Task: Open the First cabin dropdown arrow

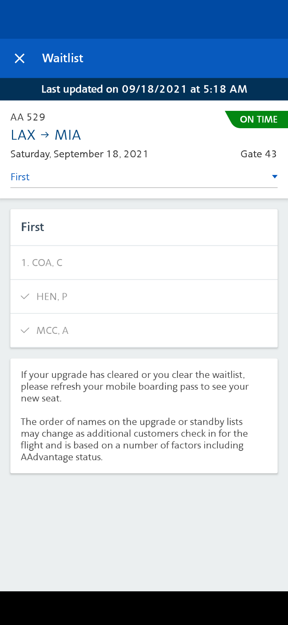Action: (275, 177)
